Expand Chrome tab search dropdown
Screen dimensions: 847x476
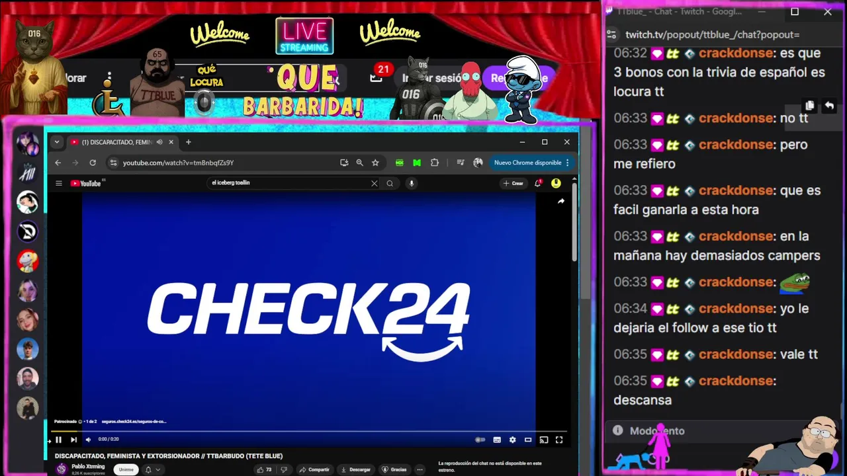click(x=57, y=142)
